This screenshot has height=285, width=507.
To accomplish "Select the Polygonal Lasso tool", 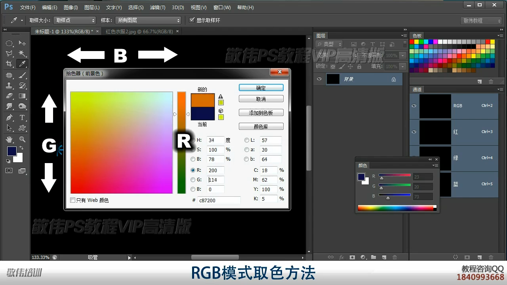I will click(x=9, y=53).
